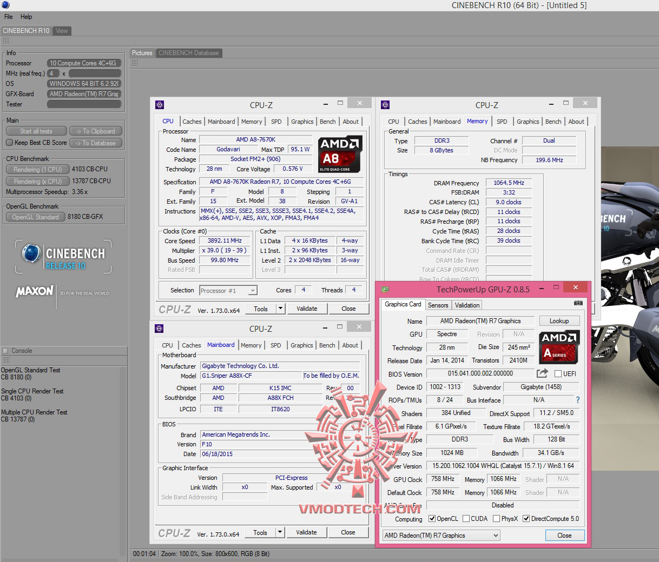Click the AMD A8-7670K name field
659x562 pixels.
(255, 139)
